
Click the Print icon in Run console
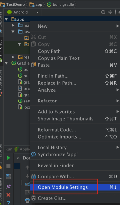[27, 200]
